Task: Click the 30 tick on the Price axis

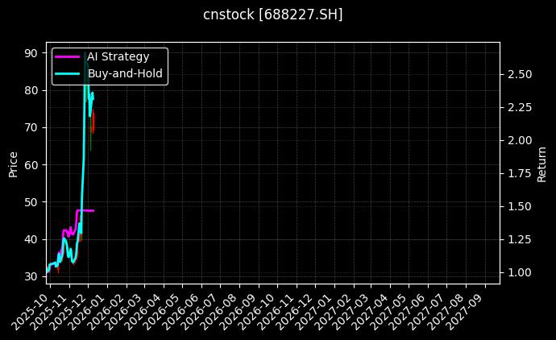Action: click(x=32, y=276)
